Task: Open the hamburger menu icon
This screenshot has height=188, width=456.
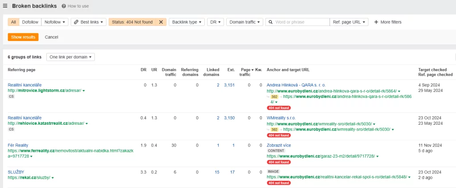Action: point(5,6)
